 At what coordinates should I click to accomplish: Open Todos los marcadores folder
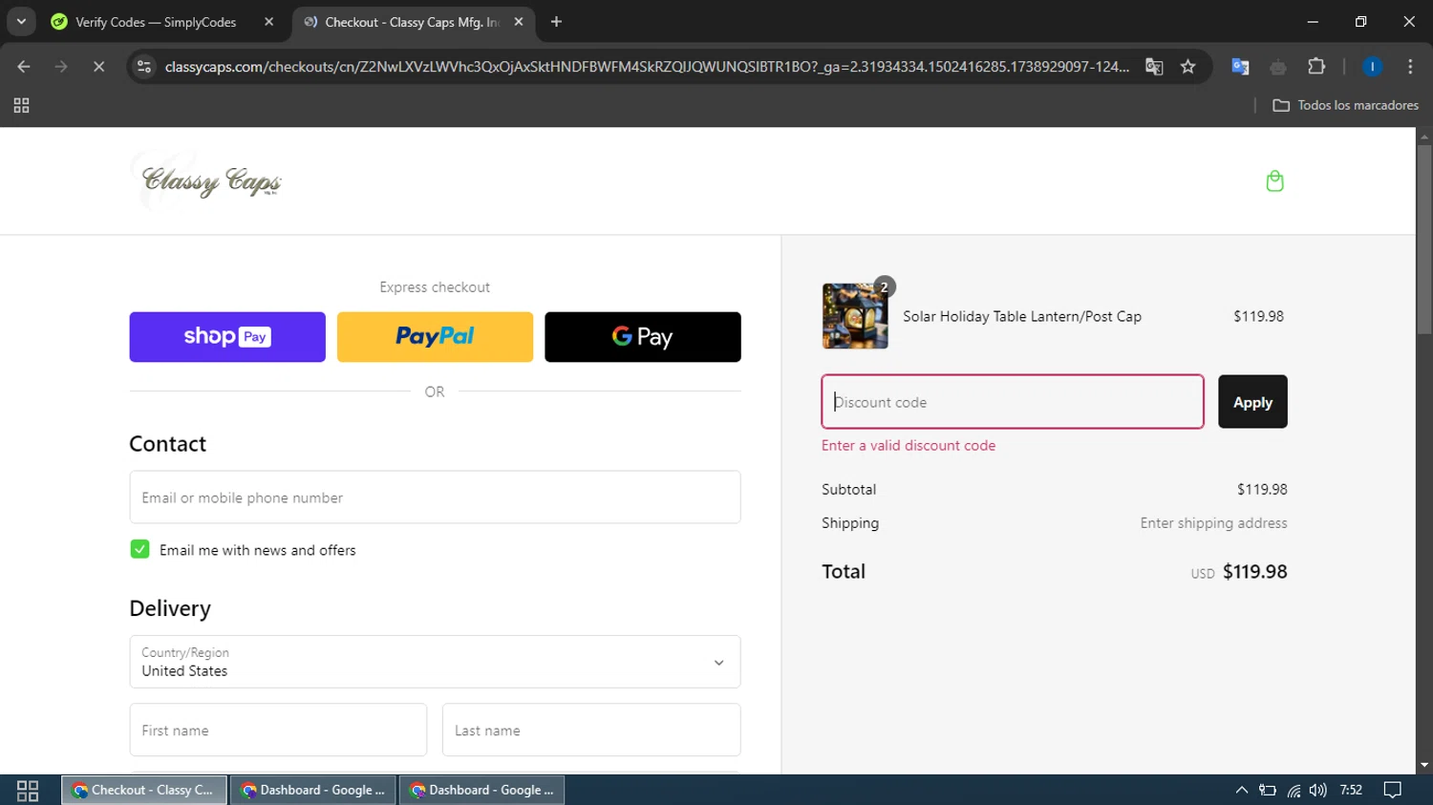(x=1346, y=105)
